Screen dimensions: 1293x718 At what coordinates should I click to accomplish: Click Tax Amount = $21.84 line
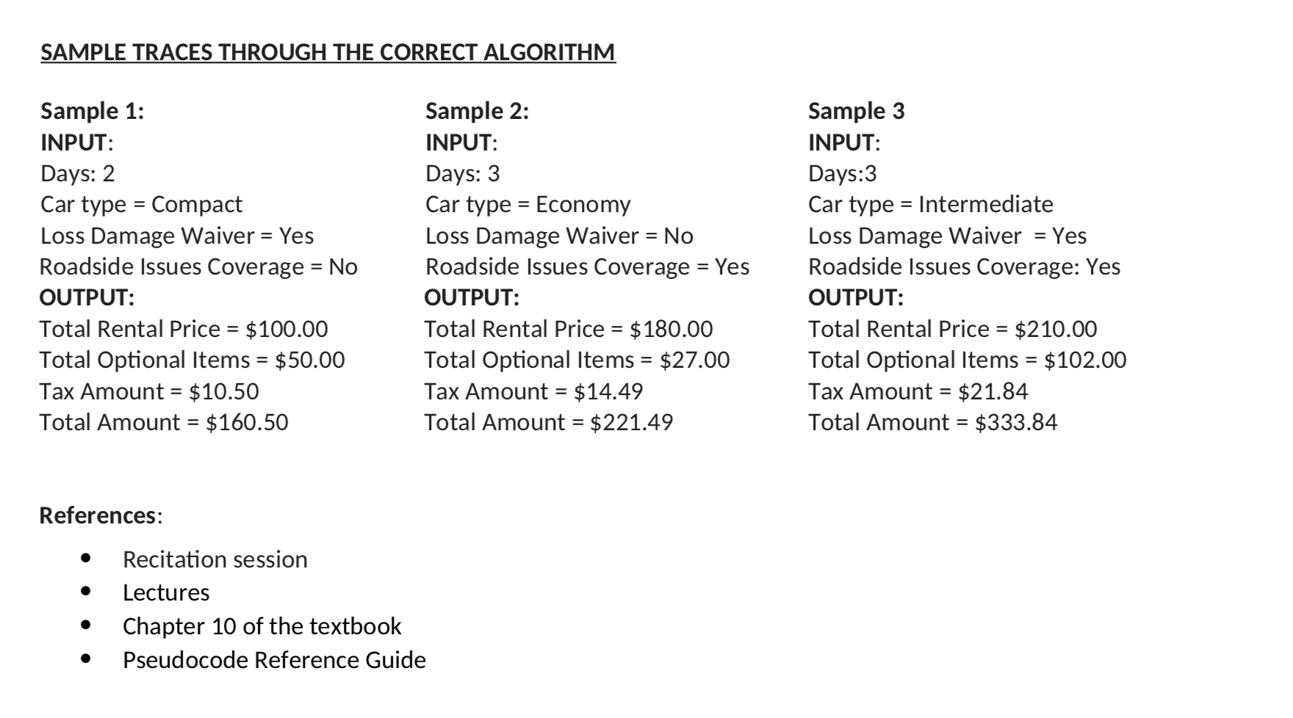pos(918,391)
